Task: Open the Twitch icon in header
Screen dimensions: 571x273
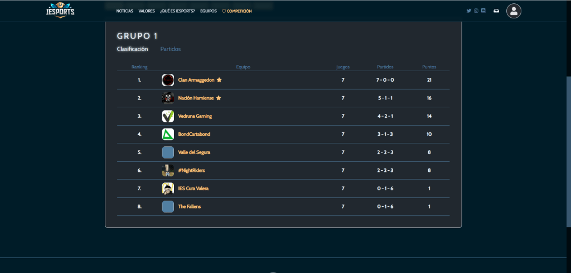Action: pyautogui.click(x=483, y=11)
